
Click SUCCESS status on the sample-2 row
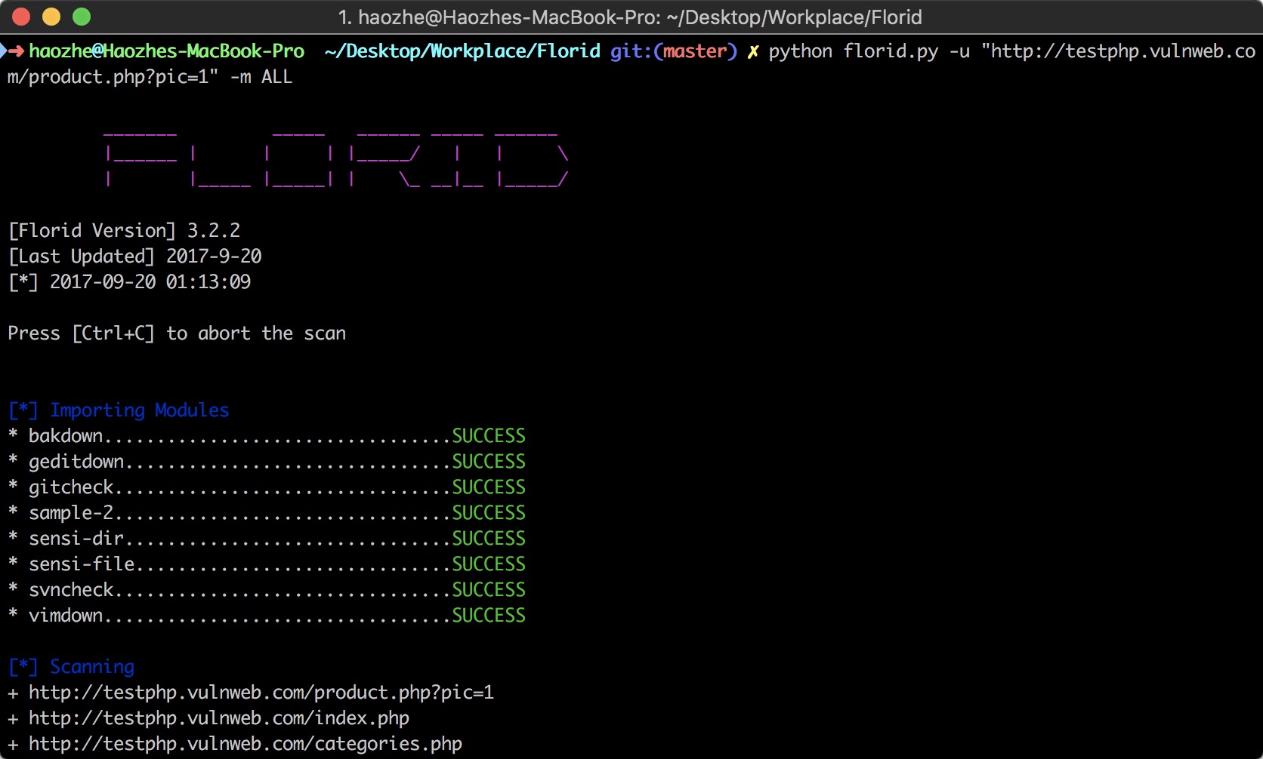pos(489,513)
